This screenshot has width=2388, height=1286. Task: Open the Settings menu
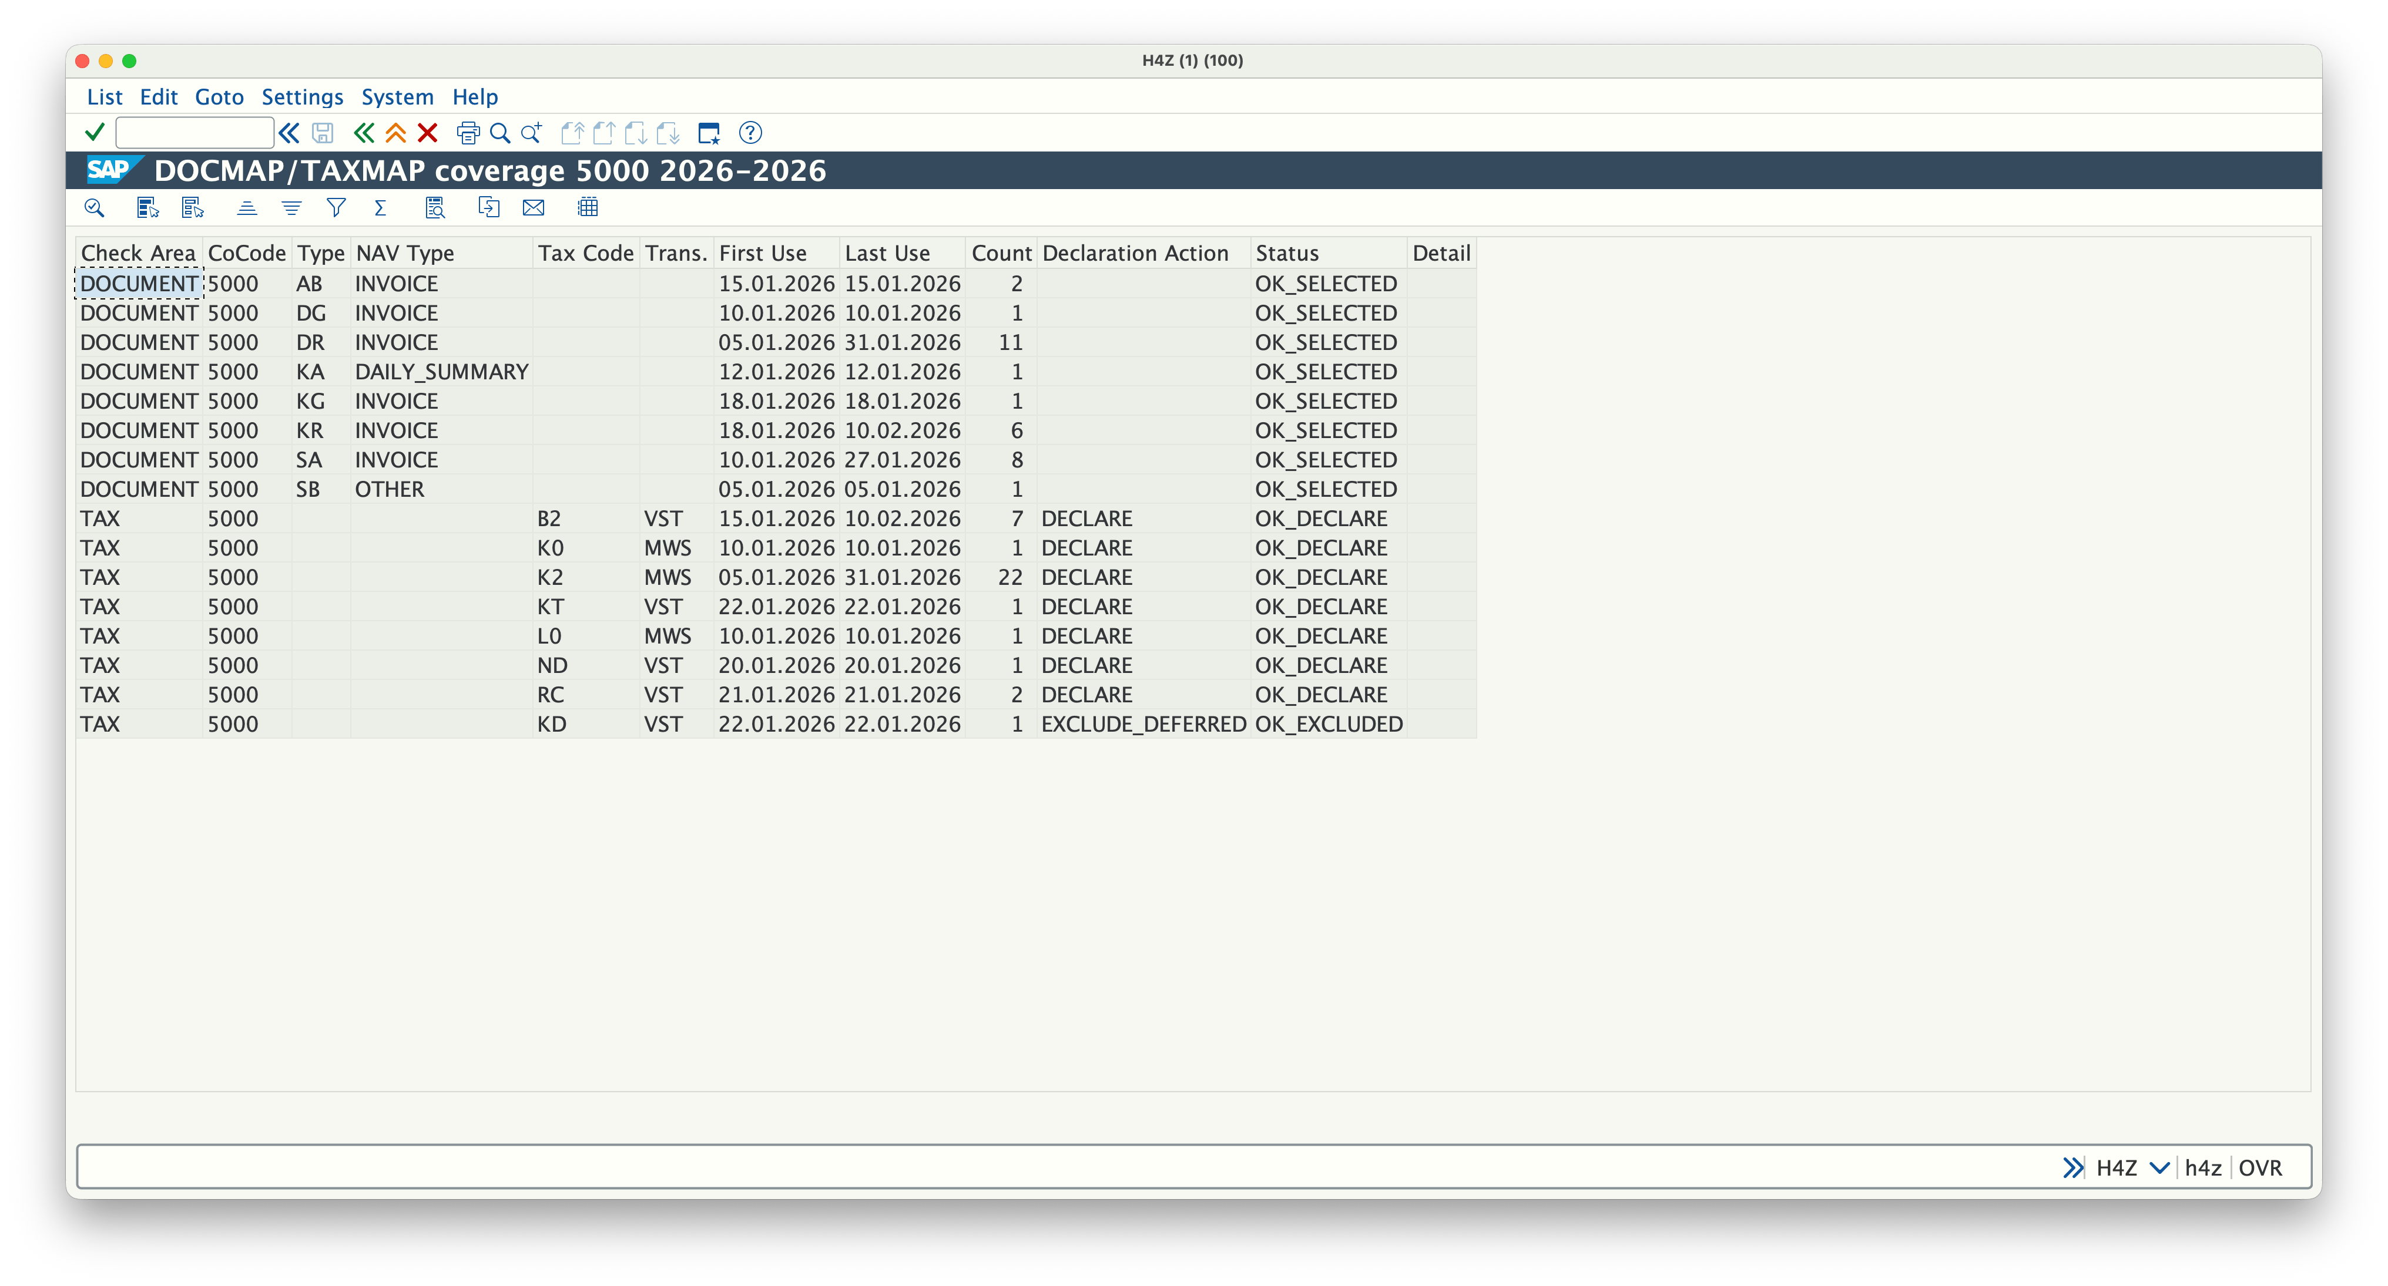coord(302,96)
